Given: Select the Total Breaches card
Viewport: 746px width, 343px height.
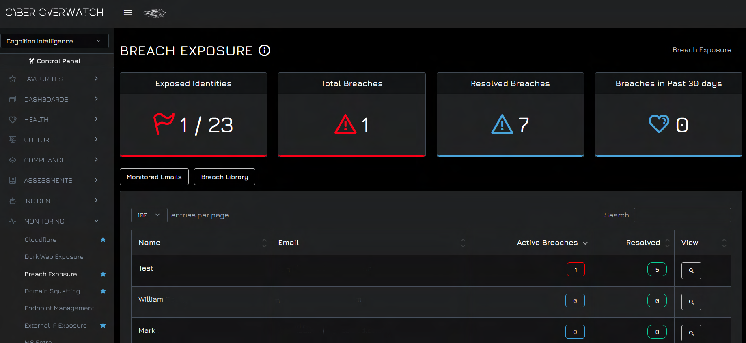Looking at the screenshot, I should tap(352, 115).
